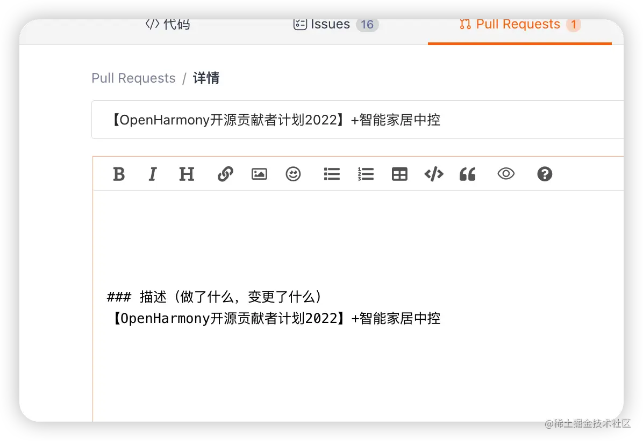Click the OpenHarmony line in the editor body

[274, 318]
